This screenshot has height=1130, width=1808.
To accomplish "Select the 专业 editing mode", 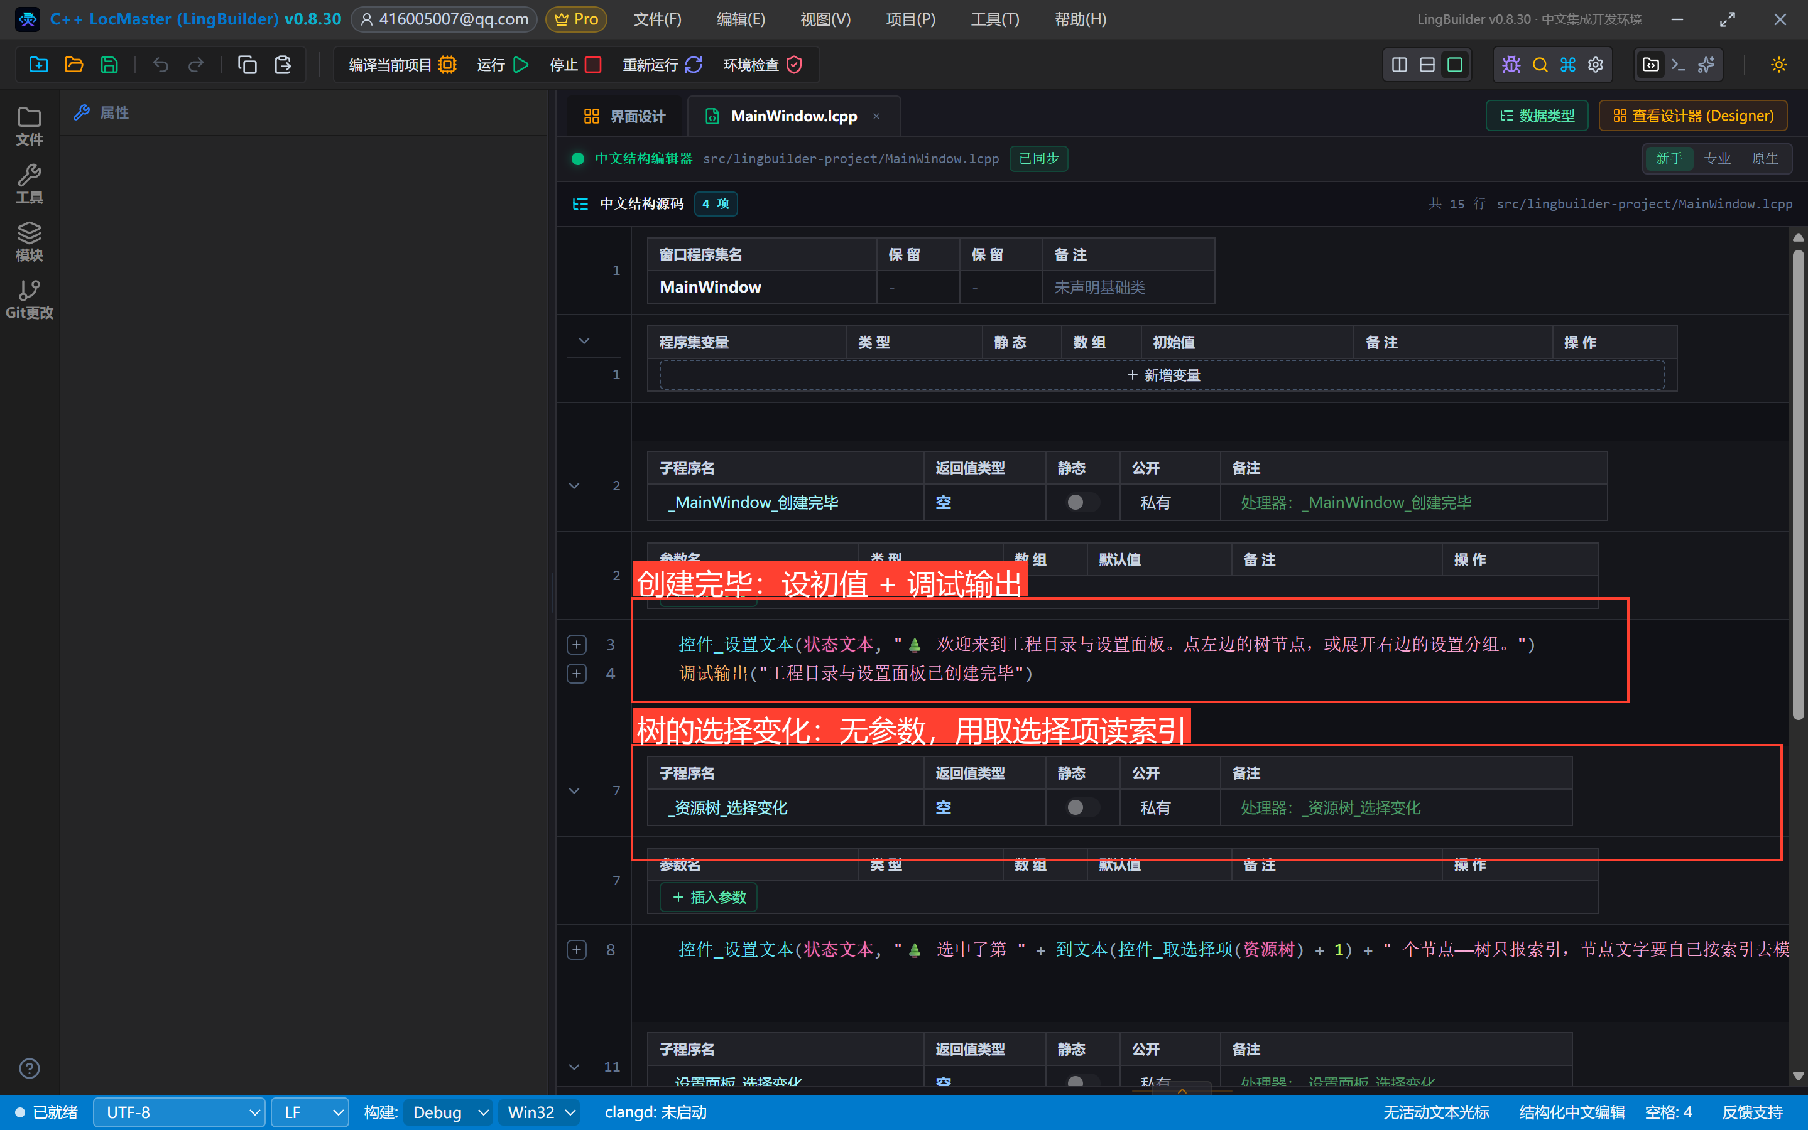I will tap(1717, 158).
